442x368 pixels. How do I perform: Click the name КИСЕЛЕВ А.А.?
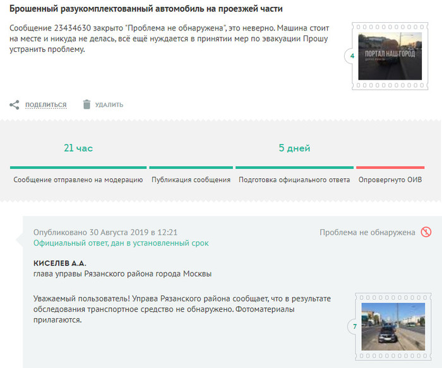60,263
